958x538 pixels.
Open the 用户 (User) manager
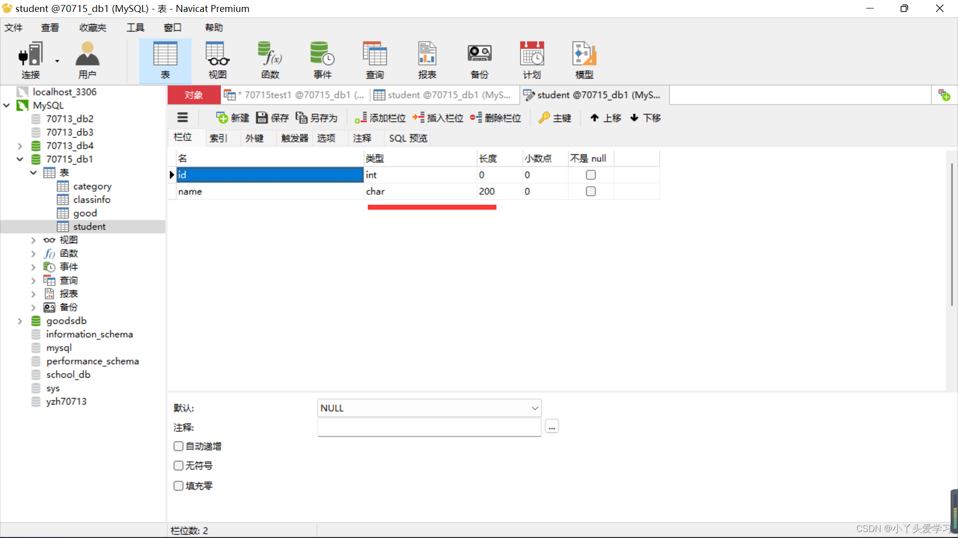coord(87,60)
